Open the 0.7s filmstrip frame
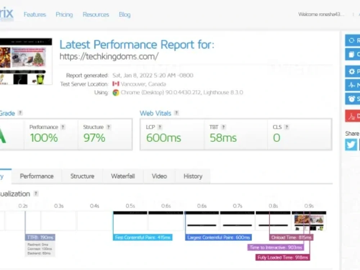This screenshot has width=360, height=270. click(x=237, y=221)
